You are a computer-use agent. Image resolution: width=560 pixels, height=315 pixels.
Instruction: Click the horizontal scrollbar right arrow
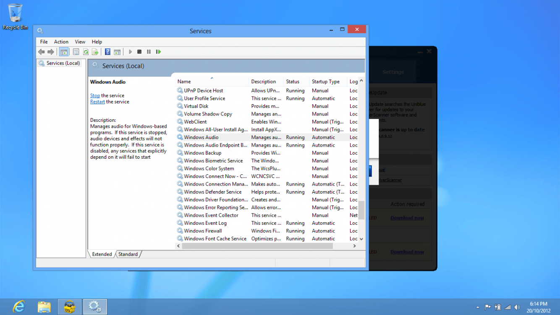click(x=355, y=246)
